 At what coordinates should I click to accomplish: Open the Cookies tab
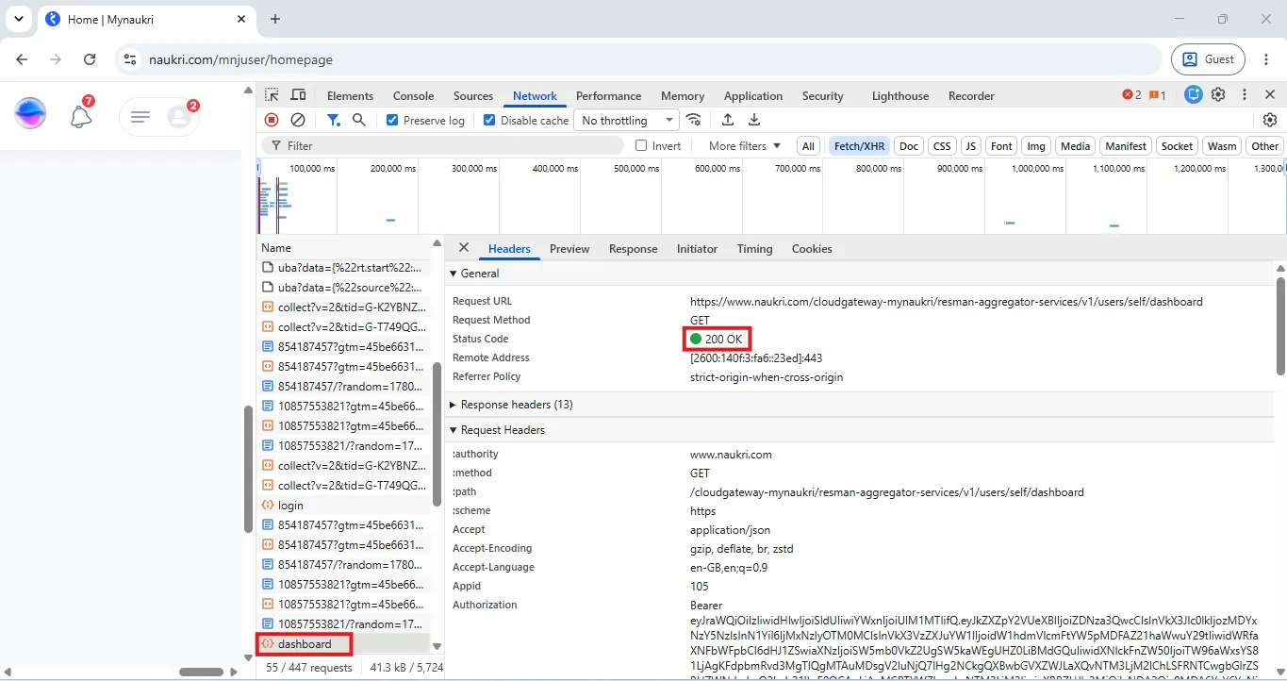pyautogui.click(x=812, y=249)
